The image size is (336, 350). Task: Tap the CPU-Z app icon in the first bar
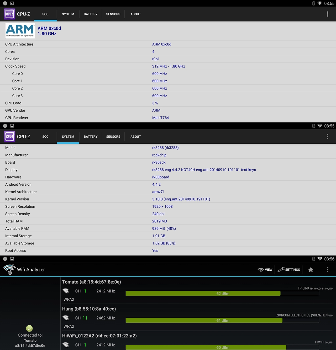pos(9,14)
